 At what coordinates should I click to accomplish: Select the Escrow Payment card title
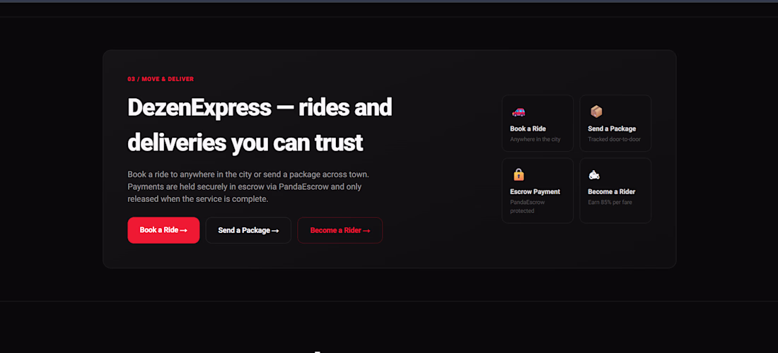(535, 191)
